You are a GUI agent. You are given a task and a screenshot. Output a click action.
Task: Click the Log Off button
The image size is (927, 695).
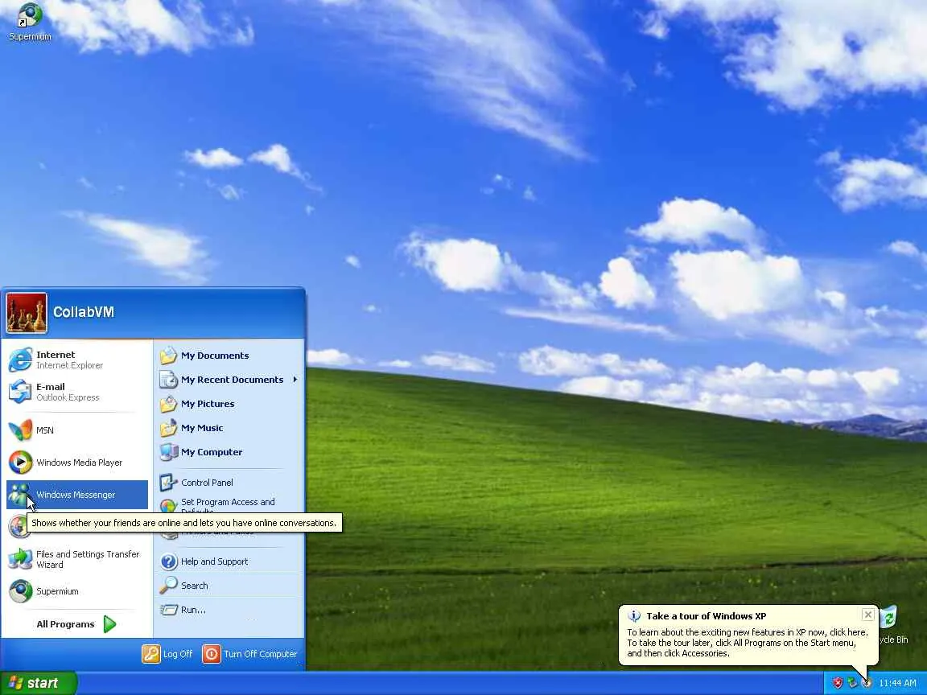[167, 654]
